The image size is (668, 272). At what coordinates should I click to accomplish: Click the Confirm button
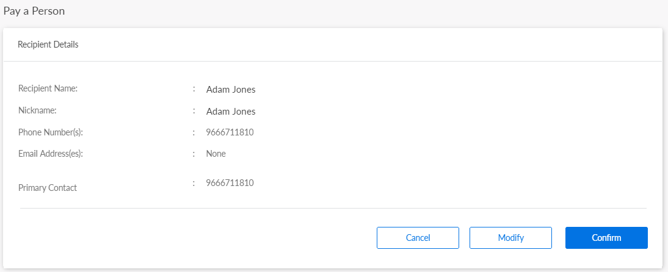(x=606, y=238)
